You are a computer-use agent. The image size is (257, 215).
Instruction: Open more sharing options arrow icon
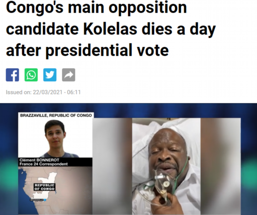pyautogui.click(x=69, y=75)
